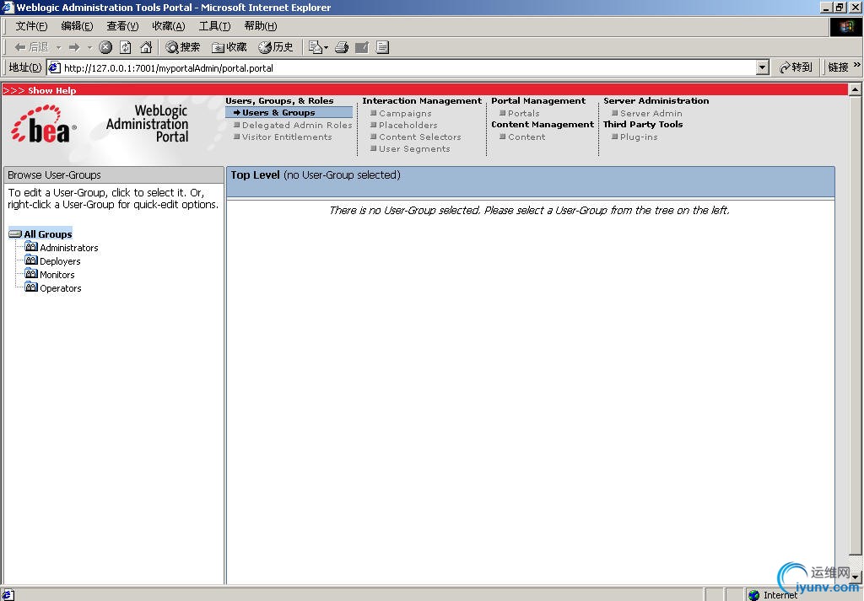The width and height of the screenshot is (864, 601).
Task: Click the 链接 links toolbar label
Action: (x=838, y=67)
